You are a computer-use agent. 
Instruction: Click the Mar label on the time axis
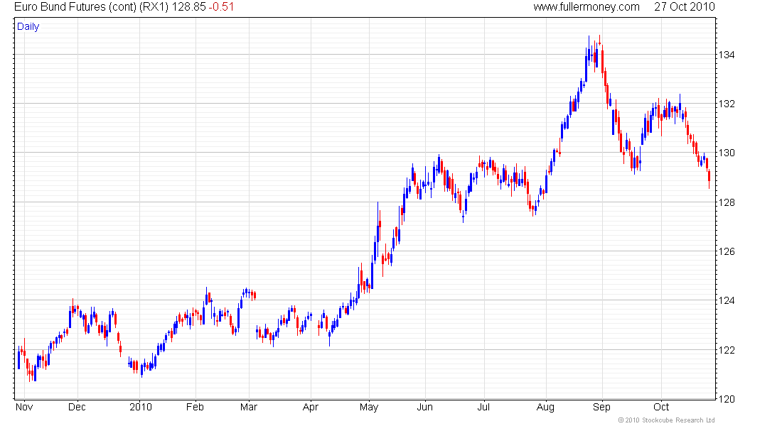click(248, 407)
